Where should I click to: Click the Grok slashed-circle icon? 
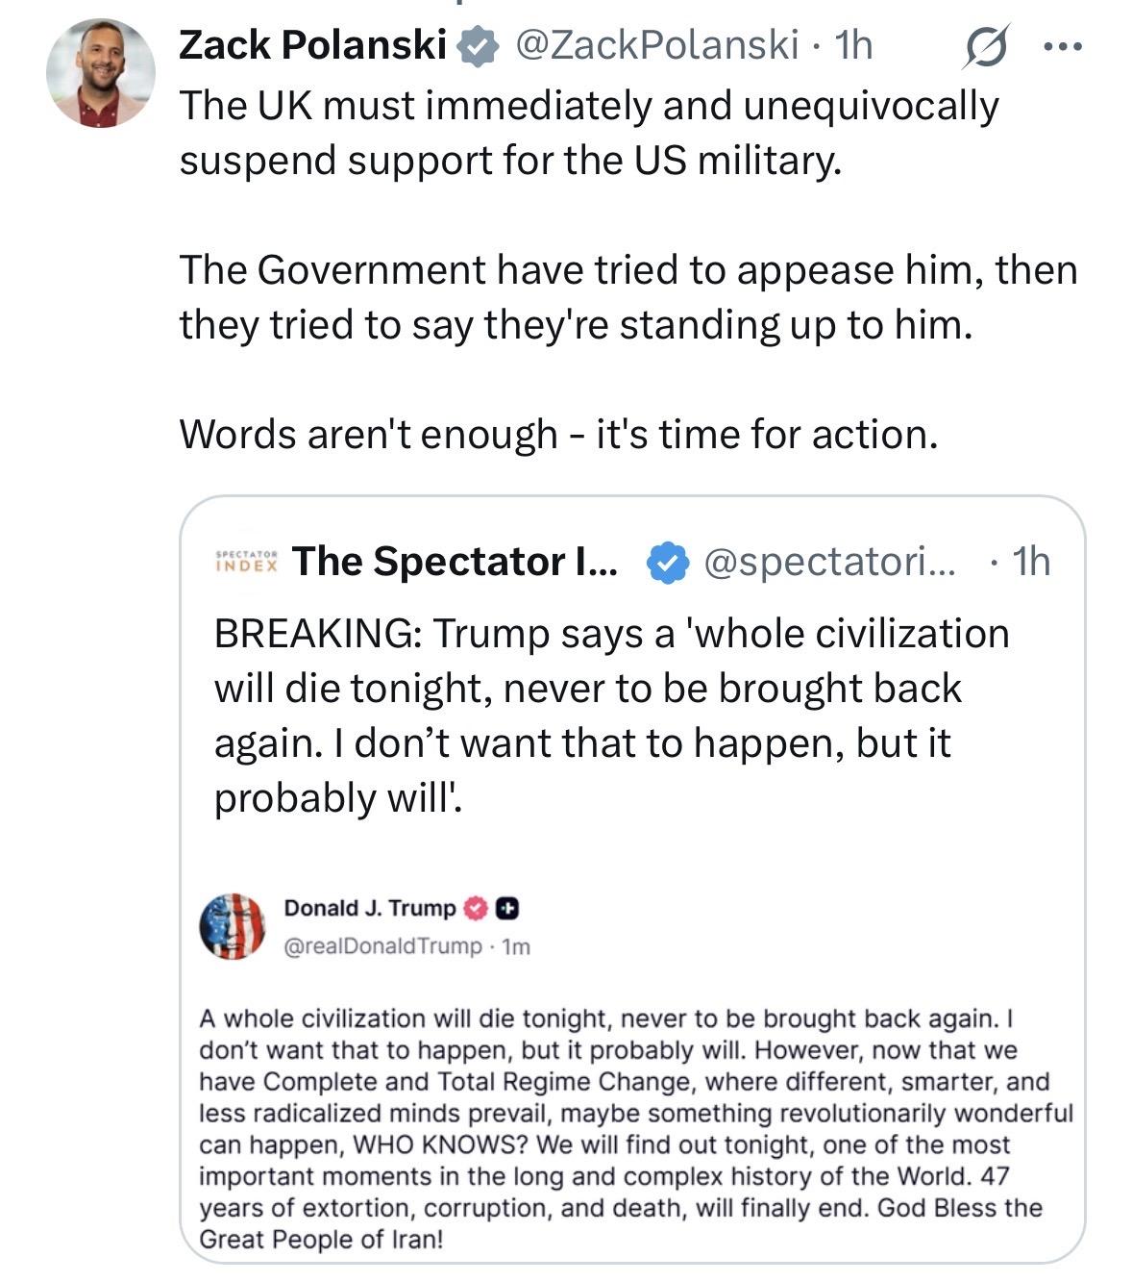pos(985,46)
